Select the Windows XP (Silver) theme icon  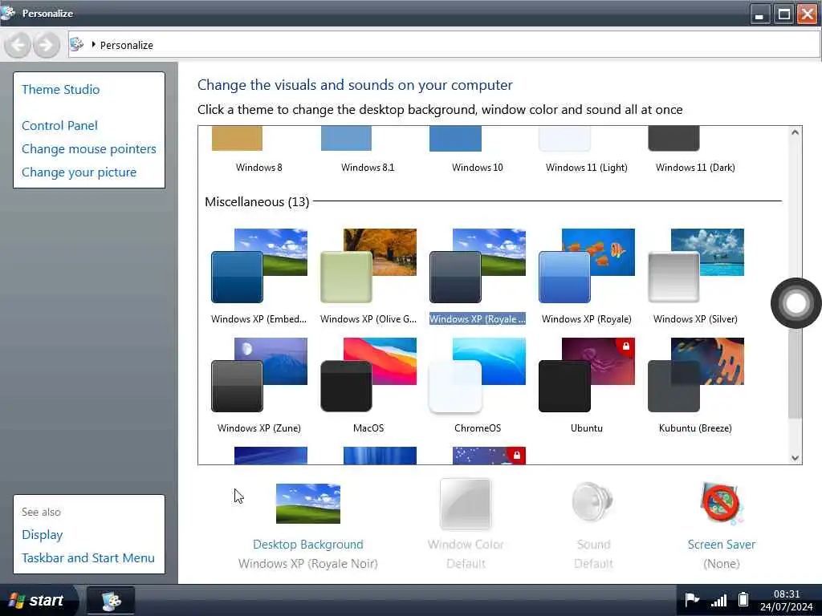click(x=696, y=265)
